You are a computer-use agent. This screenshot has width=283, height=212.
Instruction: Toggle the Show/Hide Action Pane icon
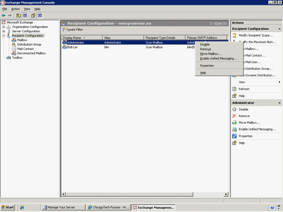point(40,16)
